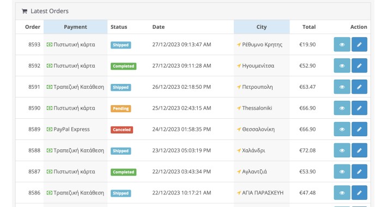This screenshot has height=207, width=387.
Task: Click order number 8590
Action: click(x=34, y=108)
